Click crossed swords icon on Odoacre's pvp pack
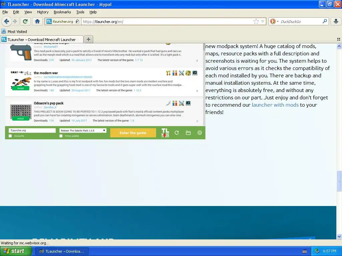The width and height of the screenshot is (342, 256). point(181,103)
